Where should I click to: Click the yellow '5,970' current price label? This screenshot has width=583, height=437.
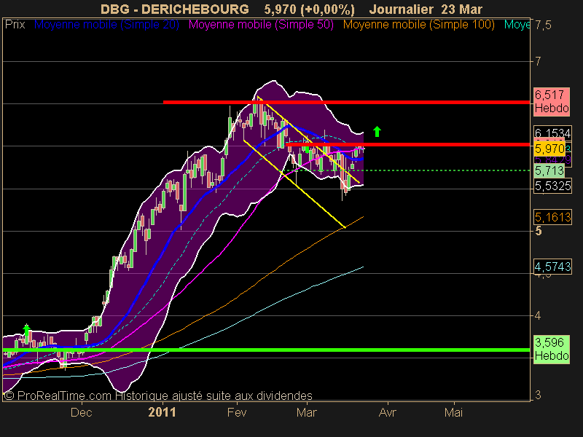[x=549, y=149]
